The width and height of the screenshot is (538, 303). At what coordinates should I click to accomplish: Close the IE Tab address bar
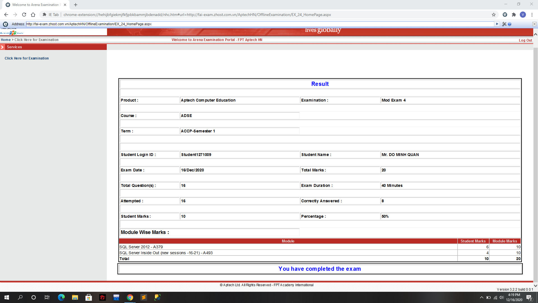534,24
